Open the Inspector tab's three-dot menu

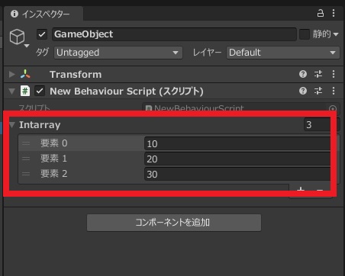[x=334, y=13]
